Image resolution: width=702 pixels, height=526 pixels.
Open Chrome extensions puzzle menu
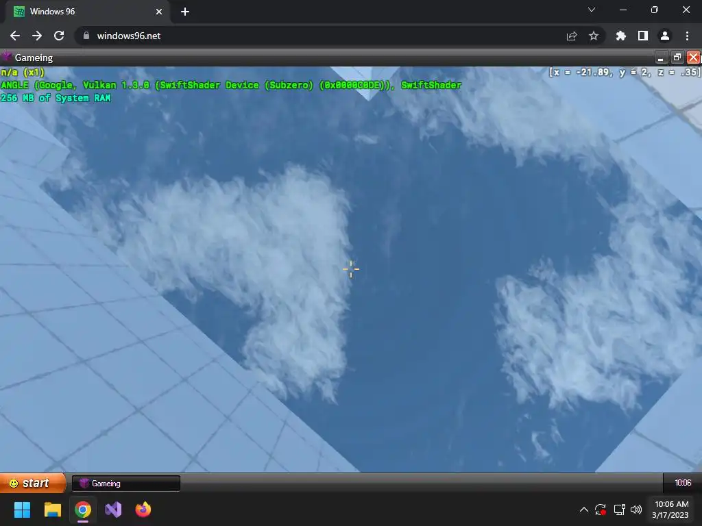pyautogui.click(x=621, y=36)
